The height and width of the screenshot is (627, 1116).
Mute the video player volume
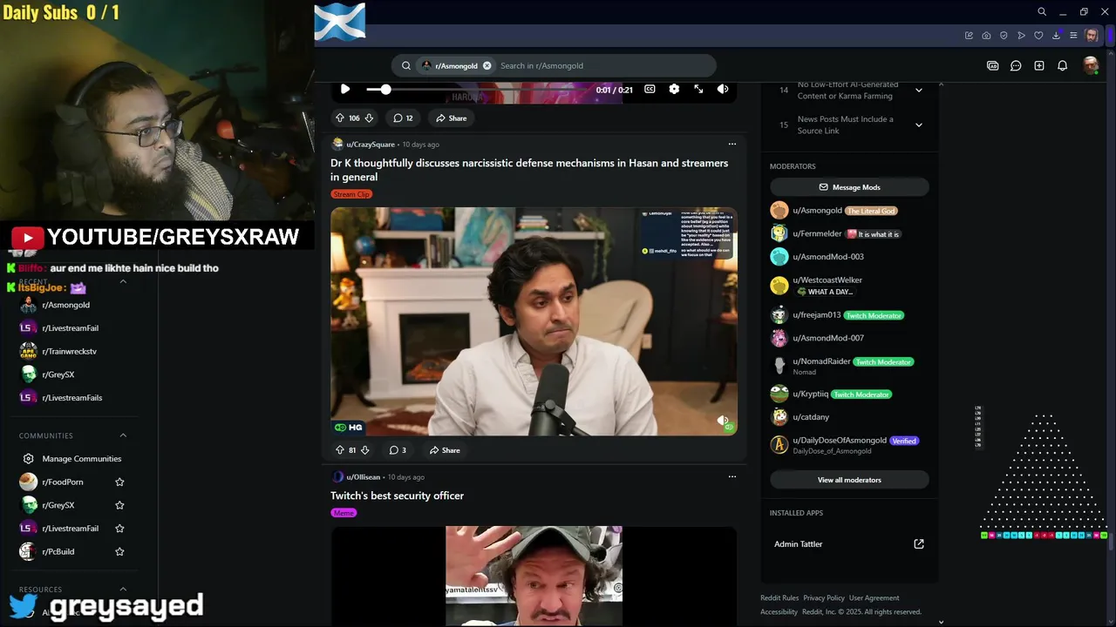(723, 89)
